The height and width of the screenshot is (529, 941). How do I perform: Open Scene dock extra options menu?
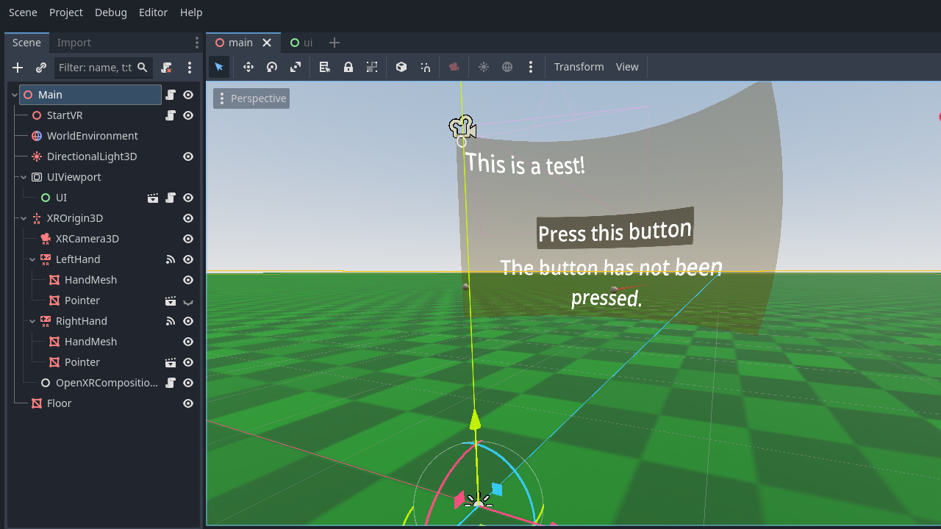(190, 68)
